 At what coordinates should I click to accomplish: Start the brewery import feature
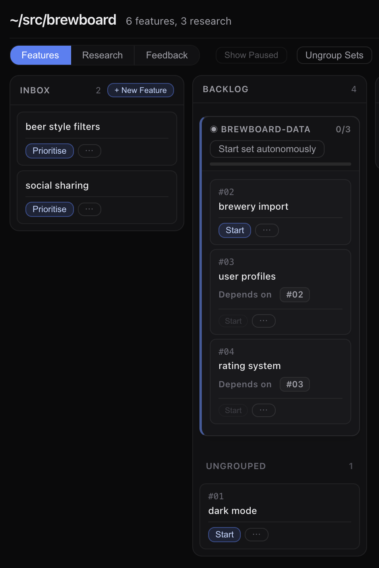coord(235,230)
